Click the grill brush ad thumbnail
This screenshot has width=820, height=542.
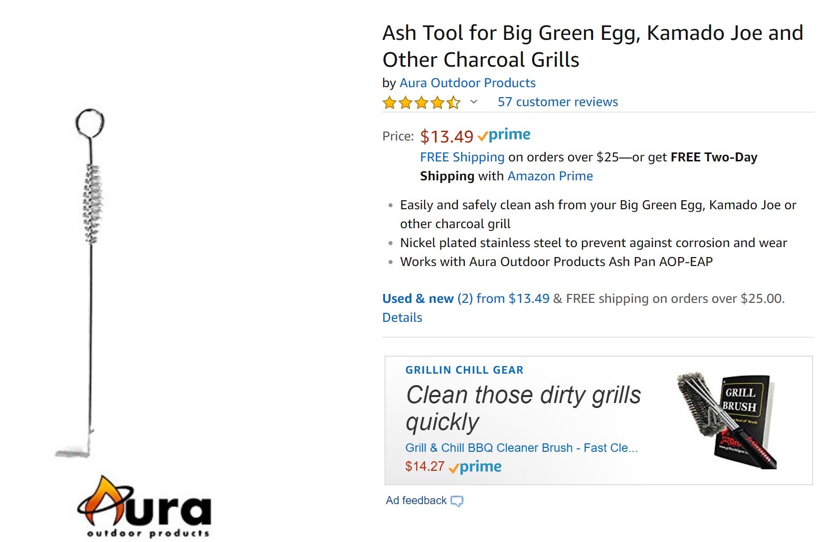tap(726, 420)
